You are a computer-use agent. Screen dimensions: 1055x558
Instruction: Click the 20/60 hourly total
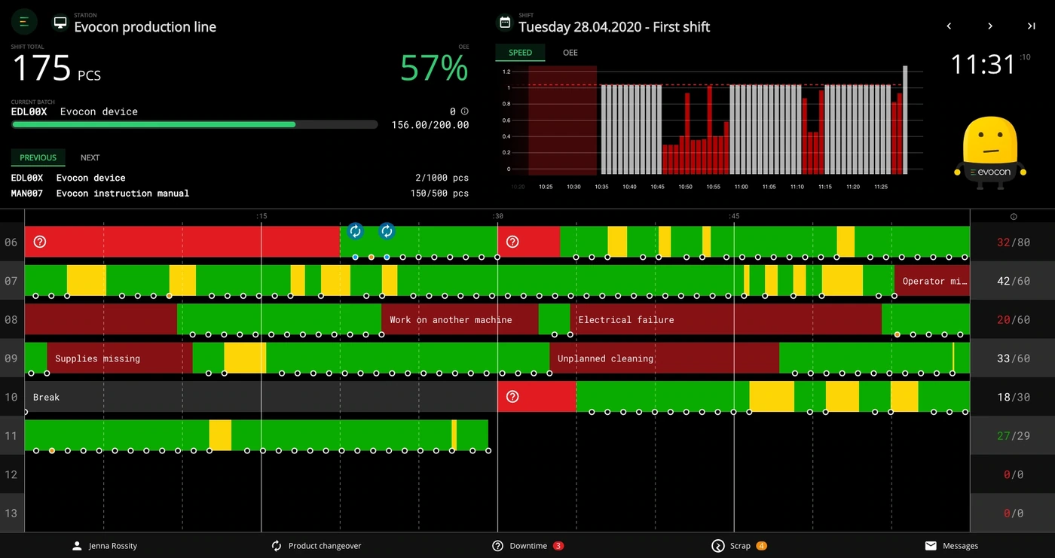[x=1013, y=320]
